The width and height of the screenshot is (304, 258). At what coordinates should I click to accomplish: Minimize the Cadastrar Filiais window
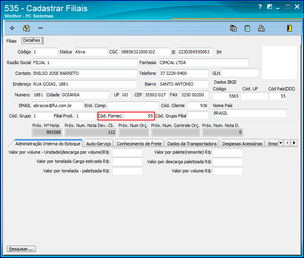pos(278,8)
